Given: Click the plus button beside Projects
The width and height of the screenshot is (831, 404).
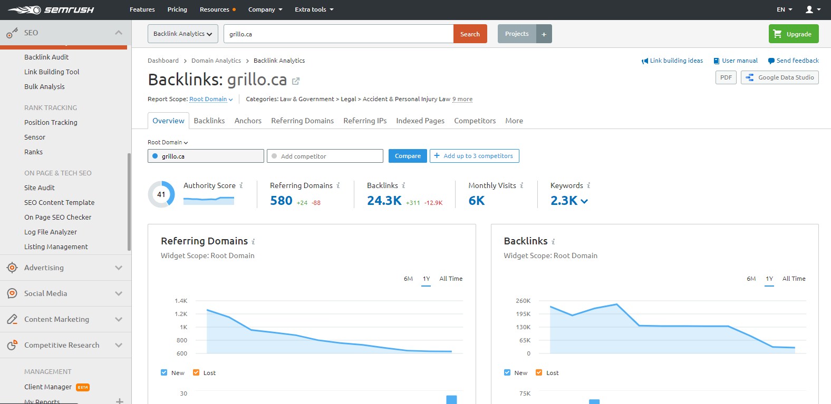Looking at the screenshot, I should (544, 34).
